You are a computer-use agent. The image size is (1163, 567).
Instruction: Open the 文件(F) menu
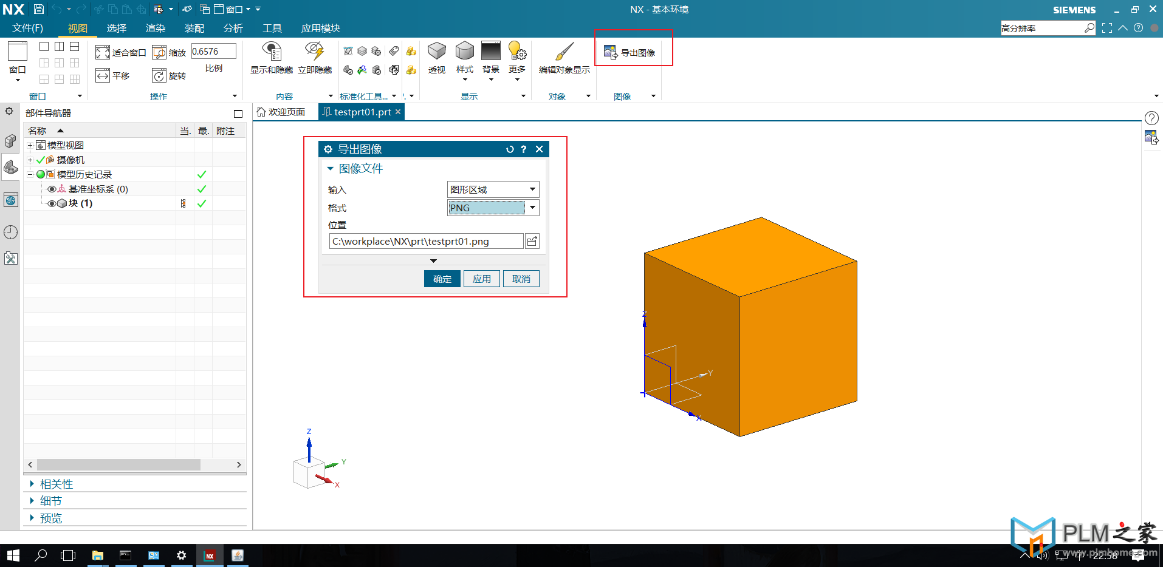point(27,28)
